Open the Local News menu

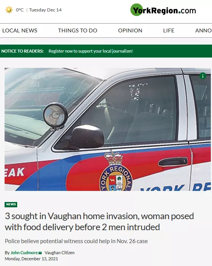pyautogui.click(x=20, y=30)
